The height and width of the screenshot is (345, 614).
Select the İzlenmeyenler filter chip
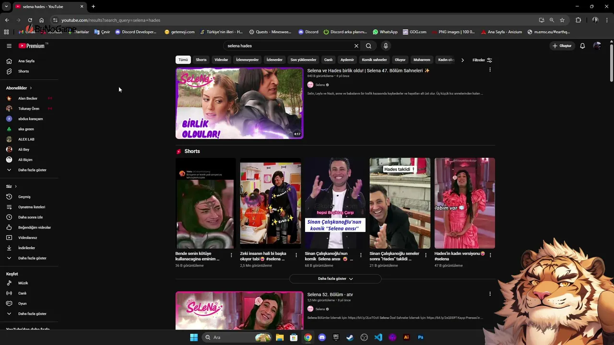[248, 60]
